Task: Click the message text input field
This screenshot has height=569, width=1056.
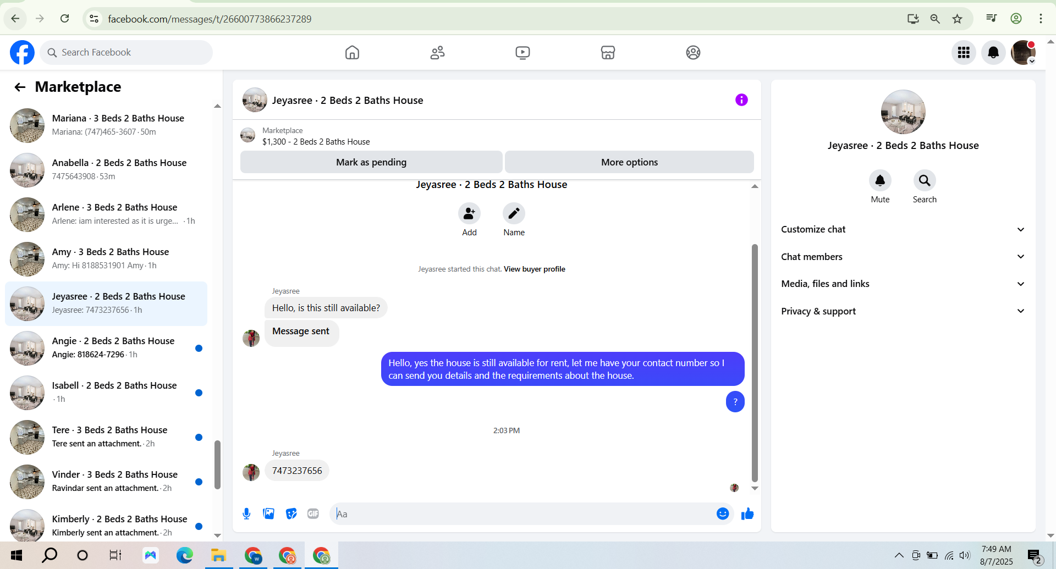Action: [524, 513]
